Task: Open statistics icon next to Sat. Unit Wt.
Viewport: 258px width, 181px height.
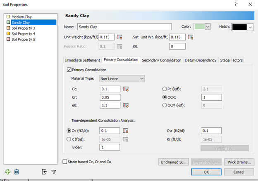Action: (191, 37)
